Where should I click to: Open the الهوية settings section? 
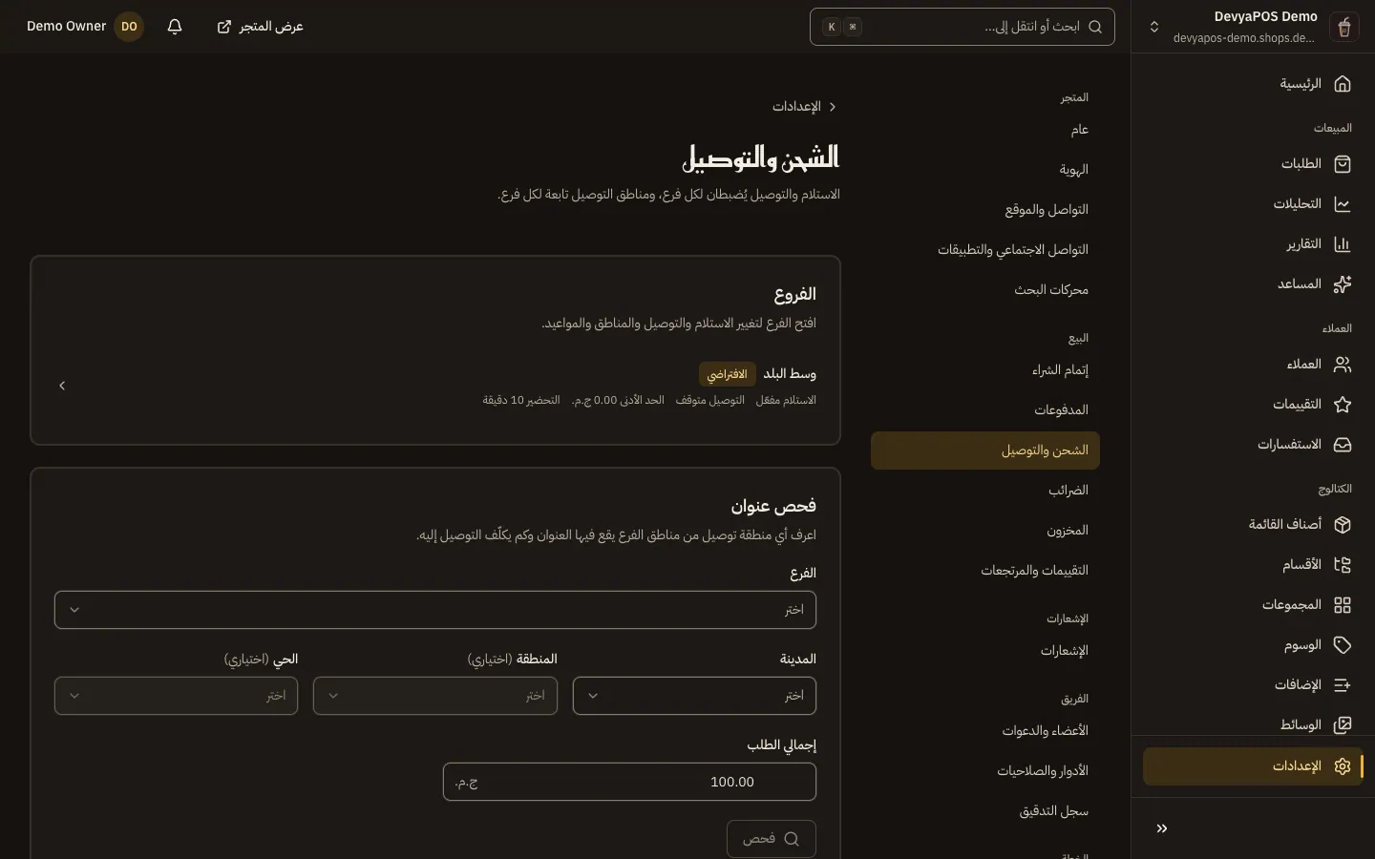pos(985,170)
